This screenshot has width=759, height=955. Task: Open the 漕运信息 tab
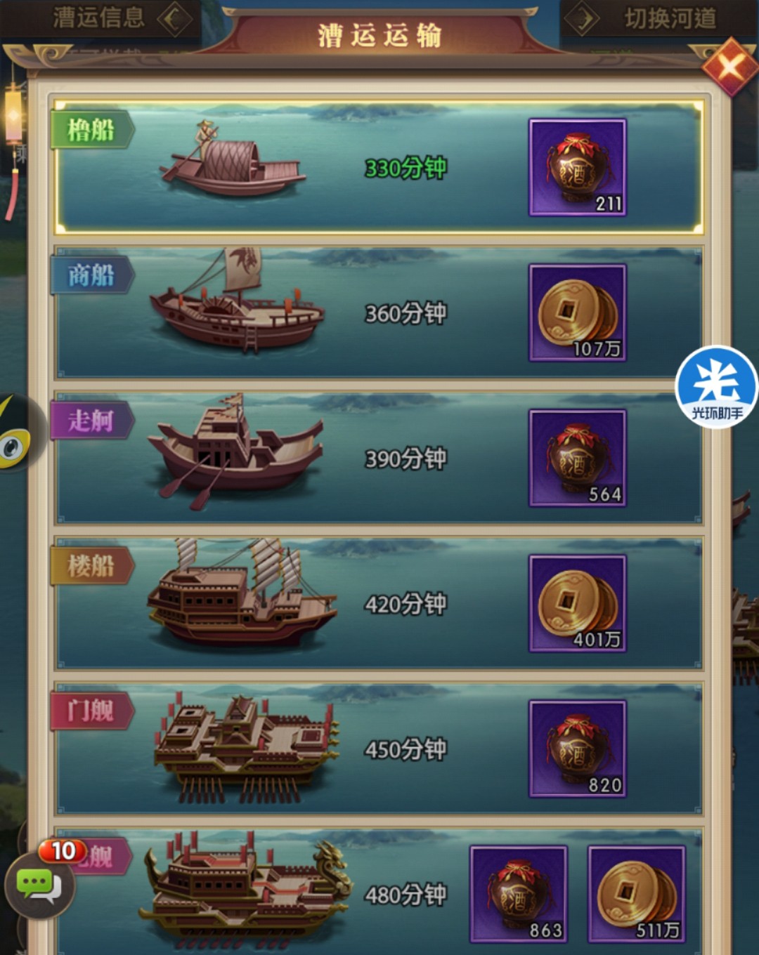[x=98, y=18]
